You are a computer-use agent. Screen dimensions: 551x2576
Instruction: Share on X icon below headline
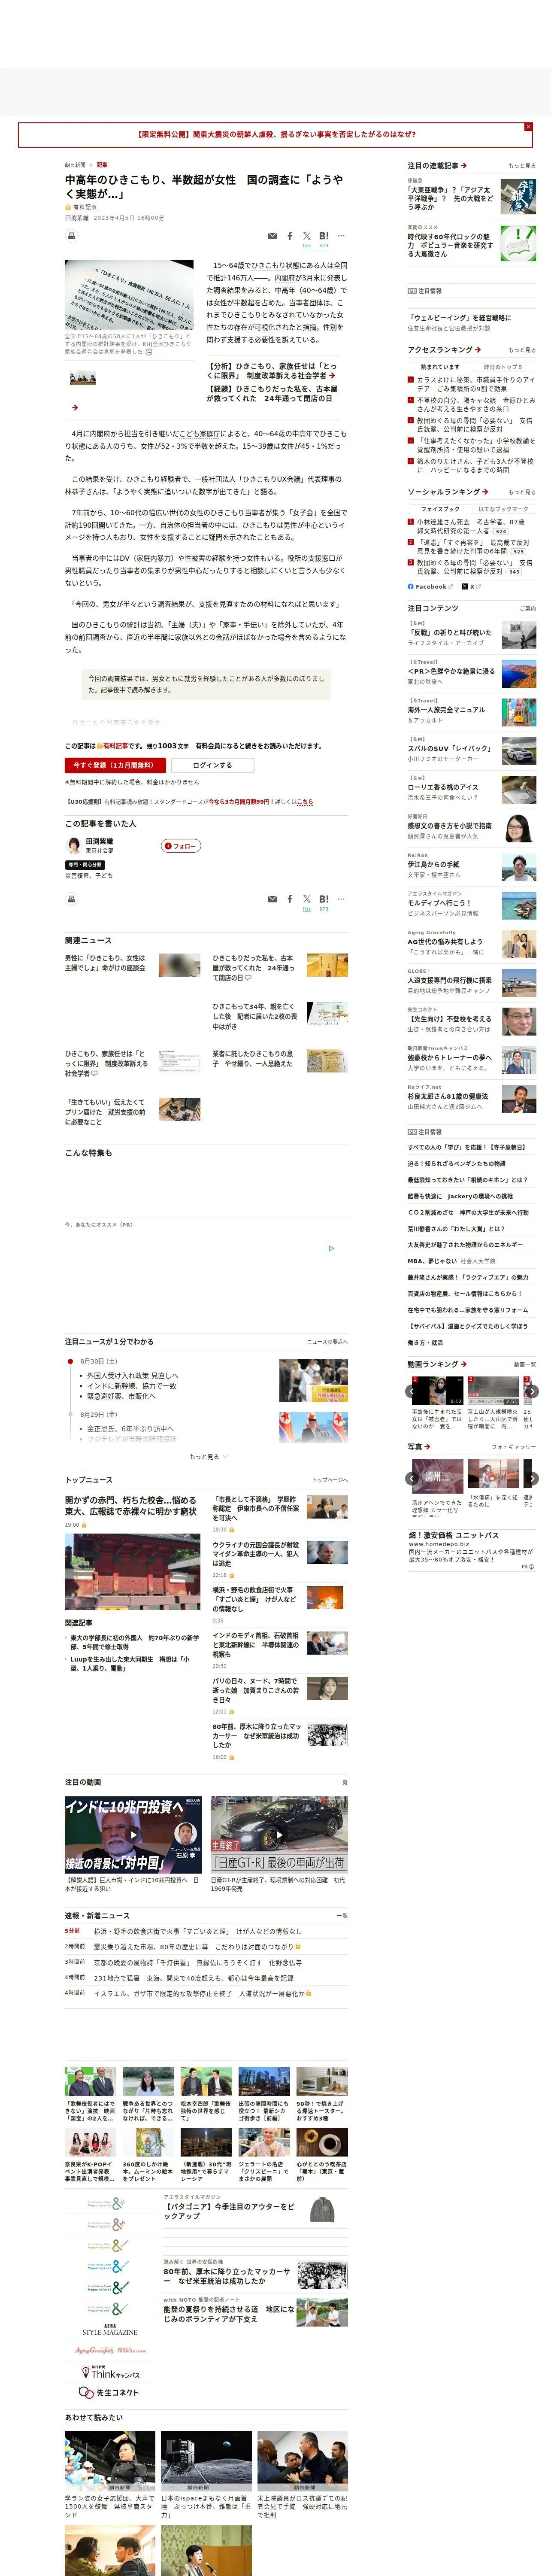[307, 236]
